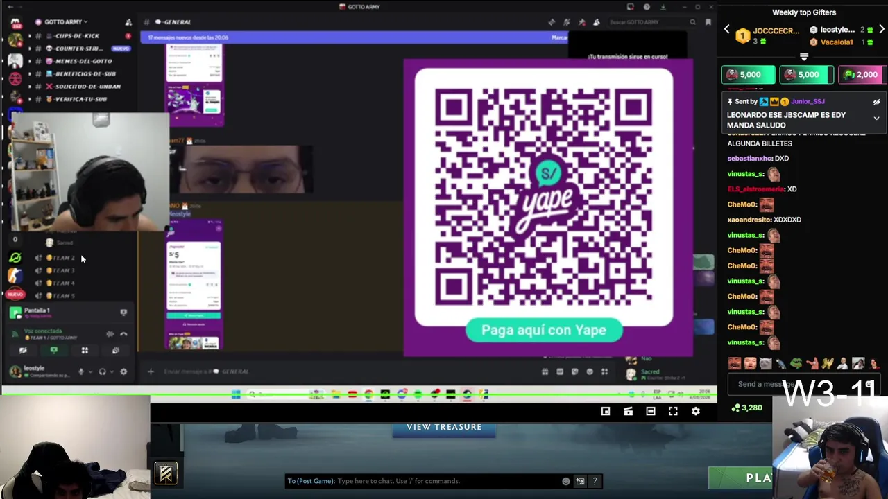Open the MEMES-DEL-GOTTO channel
The width and height of the screenshot is (888, 499).
pos(82,61)
